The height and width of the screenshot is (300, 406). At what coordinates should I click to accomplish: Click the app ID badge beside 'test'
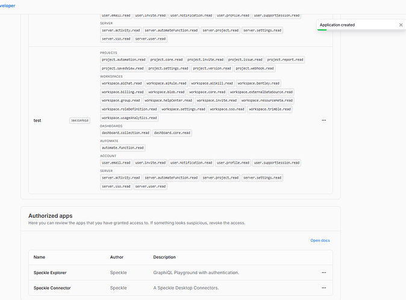[80, 120]
